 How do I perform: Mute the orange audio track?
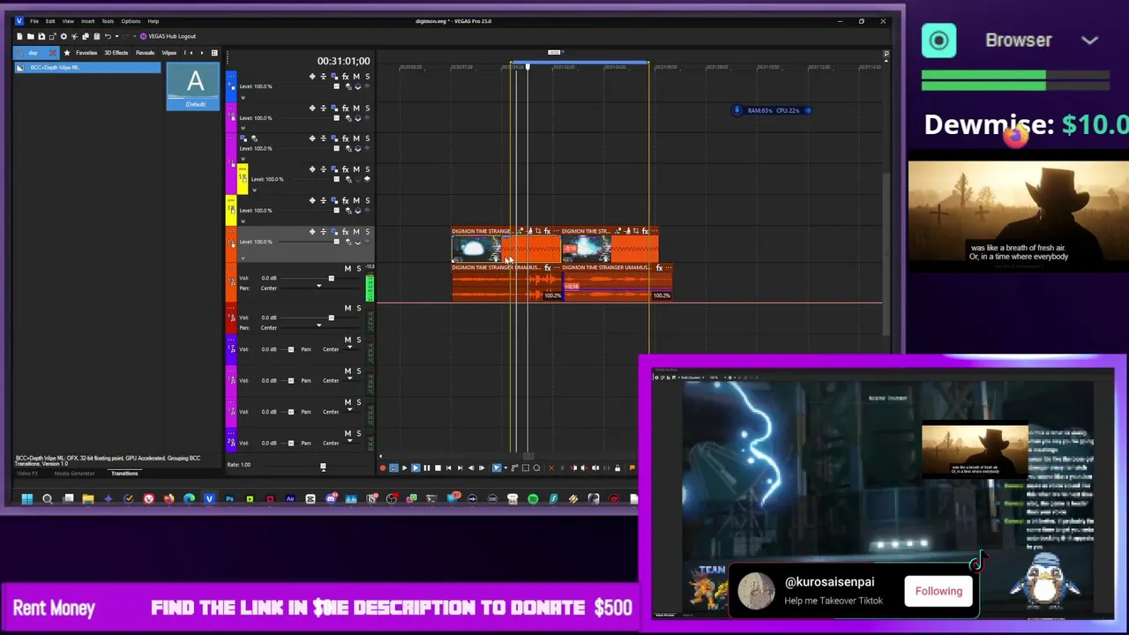coord(348,268)
